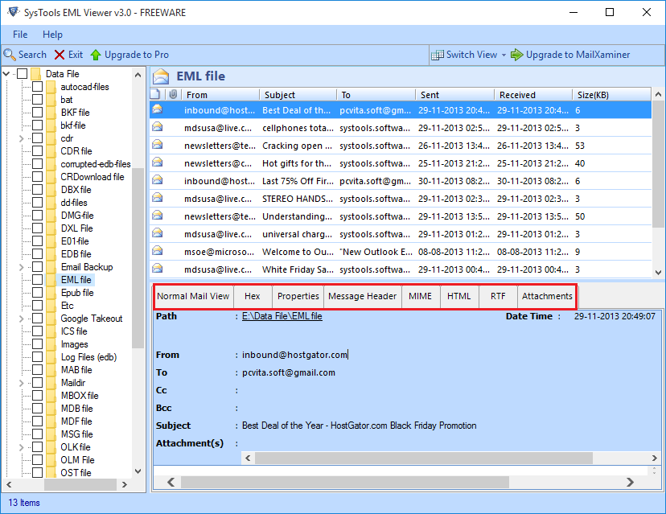Image resolution: width=666 pixels, height=514 pixels.
Task: Expand the Google Takeout folder
Action: click(21, 319)
